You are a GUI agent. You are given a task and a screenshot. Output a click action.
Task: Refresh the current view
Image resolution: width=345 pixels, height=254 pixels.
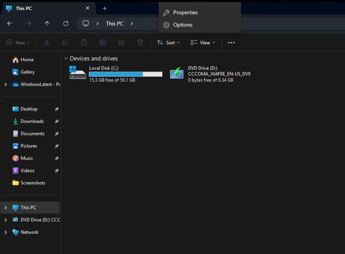pyautogui.click(x=66, y=23)
